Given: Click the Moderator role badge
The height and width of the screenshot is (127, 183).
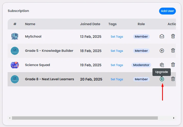Looking at the screenshot, I should tap(141, 65).
